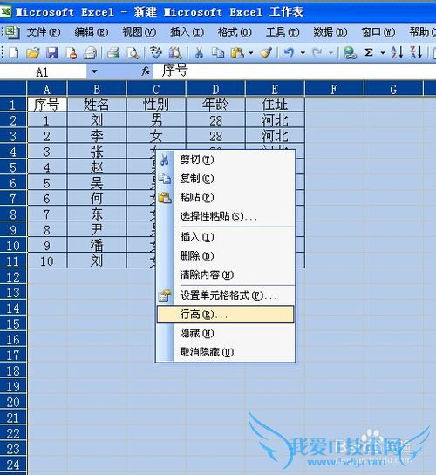Open the Redo history dropdown arrow
Image resolution: width=436 pixels, height=475 pixels.
[330, 53]
